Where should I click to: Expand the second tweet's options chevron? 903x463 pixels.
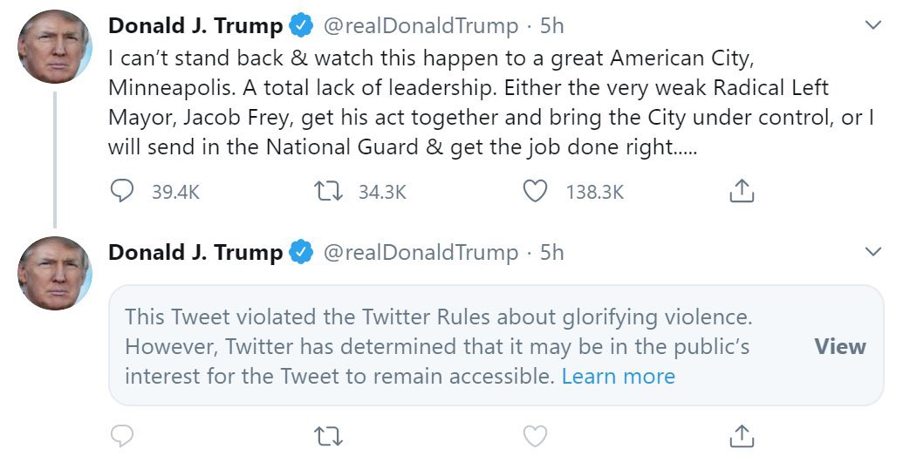(x=872, y=253)
